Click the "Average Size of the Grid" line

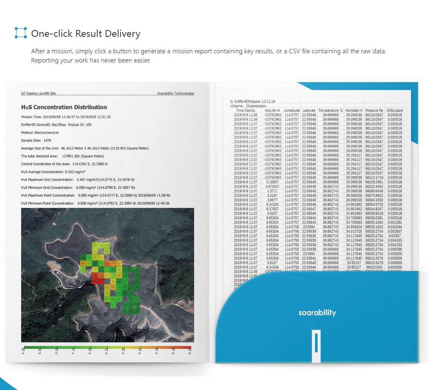(x=85, y=148)
